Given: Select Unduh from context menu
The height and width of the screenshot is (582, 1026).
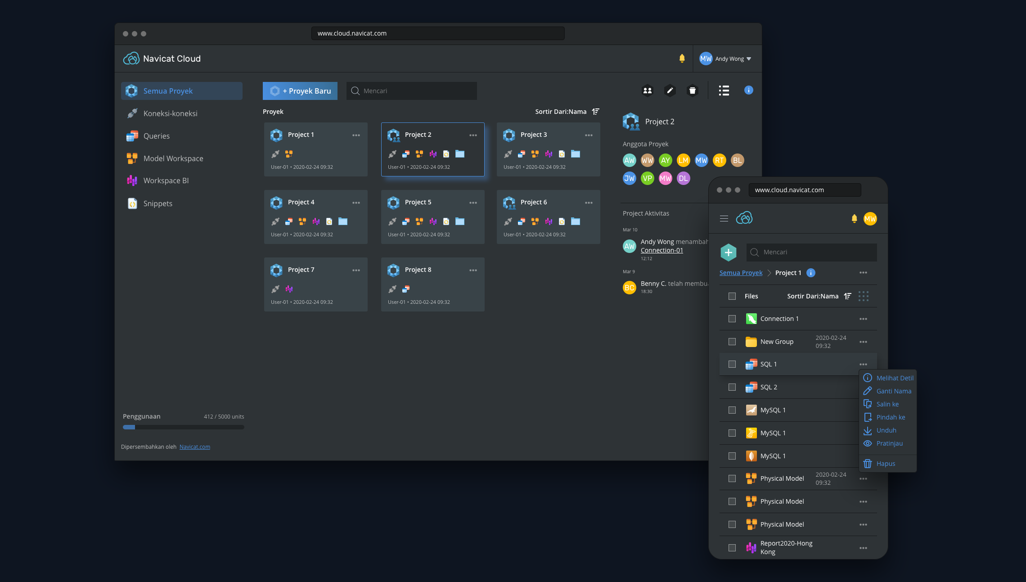Looking at the screenshot, I should (x=880, y=430).
